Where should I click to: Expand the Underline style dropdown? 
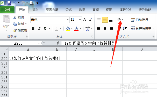click(49, 29)
